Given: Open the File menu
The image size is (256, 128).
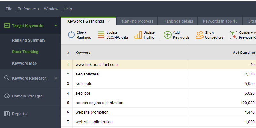Looking at the screenshot, I should (9, 9).
